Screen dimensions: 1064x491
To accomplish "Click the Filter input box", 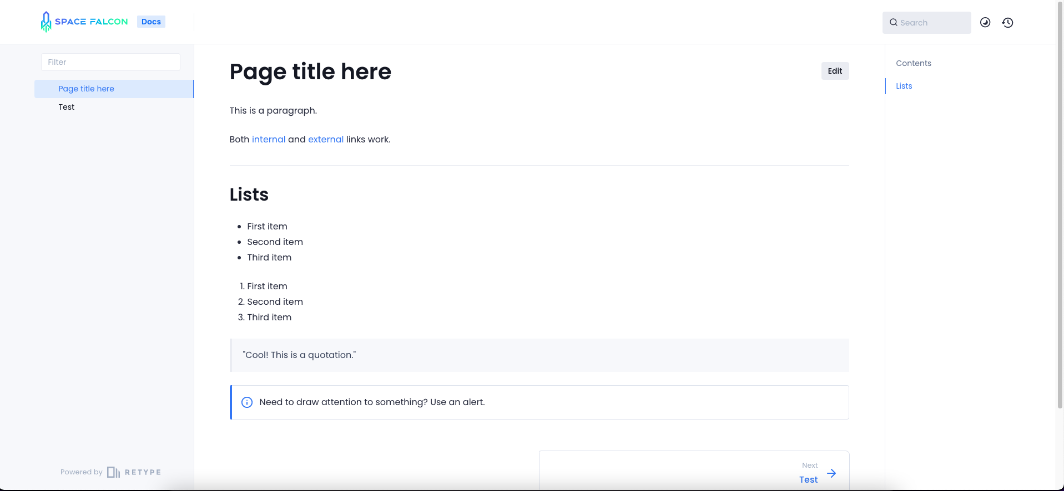I will click(x=110, y=62).
